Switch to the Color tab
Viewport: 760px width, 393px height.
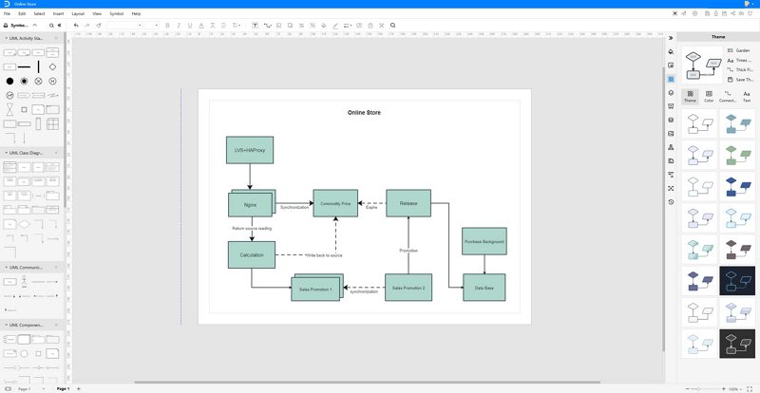click(709, 97)
